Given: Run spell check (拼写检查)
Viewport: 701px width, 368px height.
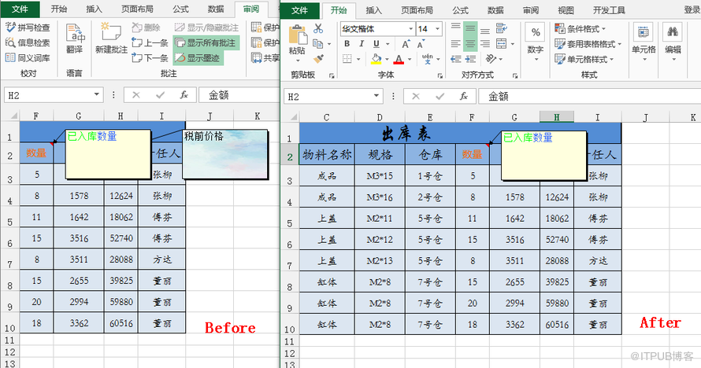Looking at the screenshot, I should click(x=28, y=28).
